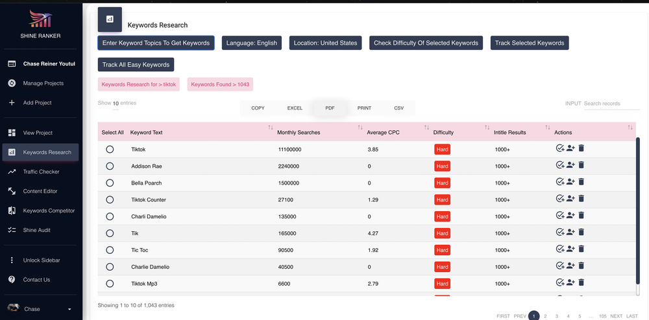Export table using the EXCEL button
The image size is (649, 320).
[x=295, y=108]
